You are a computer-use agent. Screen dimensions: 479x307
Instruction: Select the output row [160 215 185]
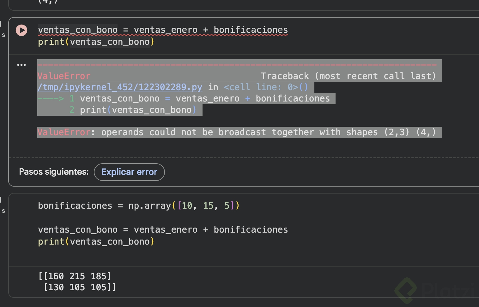point(75,276)
